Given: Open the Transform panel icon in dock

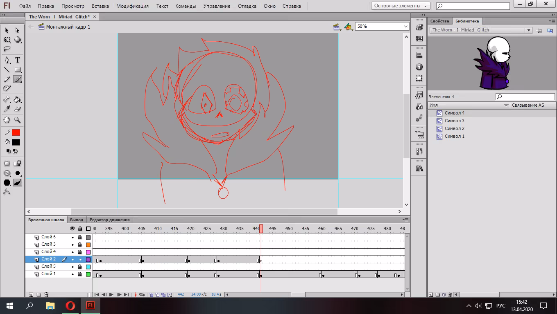Looking at the screenshot, I should tap(419, 78).
